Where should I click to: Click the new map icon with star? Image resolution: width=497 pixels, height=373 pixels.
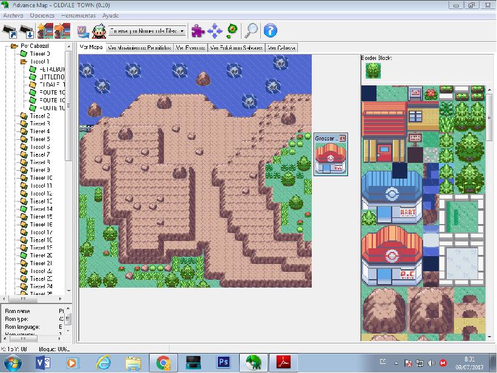45,30
